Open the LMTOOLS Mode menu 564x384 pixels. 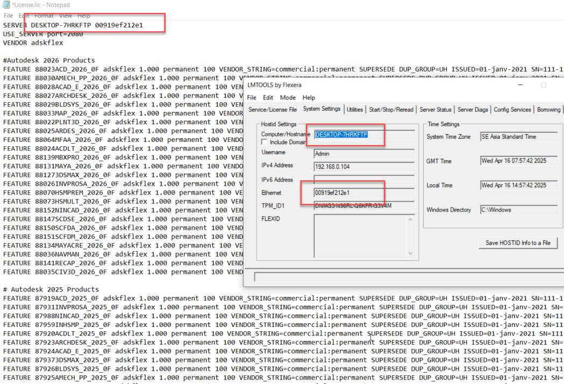tap(288, 97)
